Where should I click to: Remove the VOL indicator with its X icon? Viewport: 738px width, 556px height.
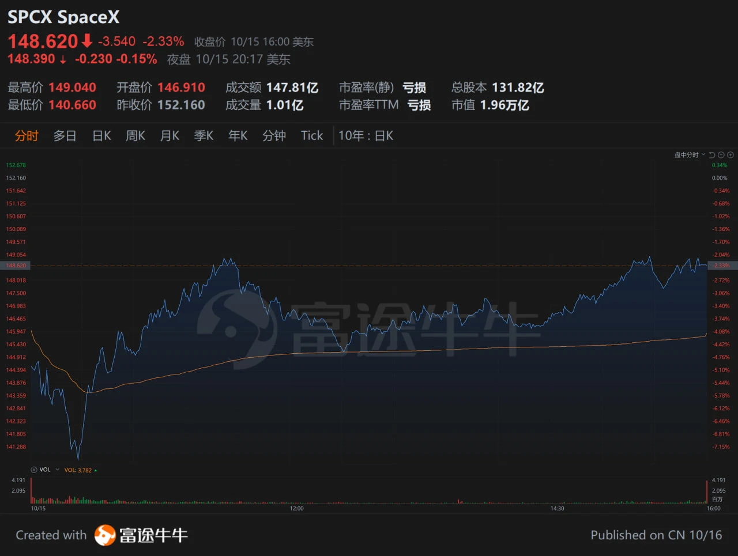pyautogui.click(x=34, y=470)
